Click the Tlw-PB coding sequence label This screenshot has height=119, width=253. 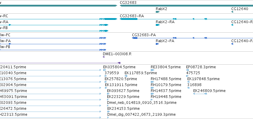pos(5,47)
